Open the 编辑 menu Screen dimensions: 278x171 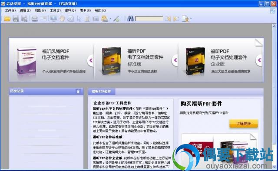[x=25, y=10]
